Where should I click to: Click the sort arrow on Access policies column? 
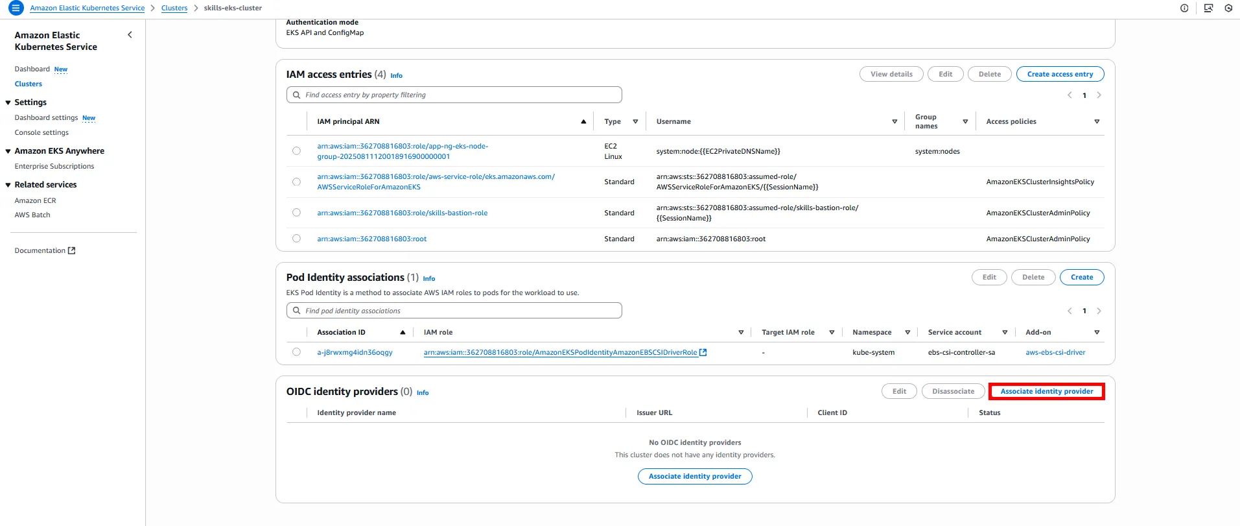point(1097,122)
